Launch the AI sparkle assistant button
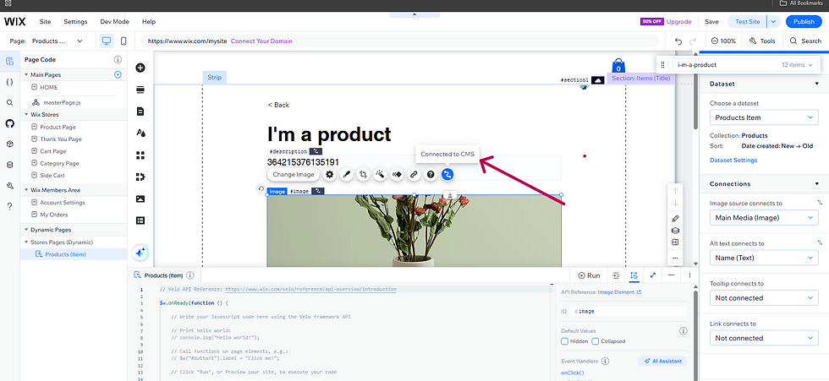 click(x=140, y=253)
